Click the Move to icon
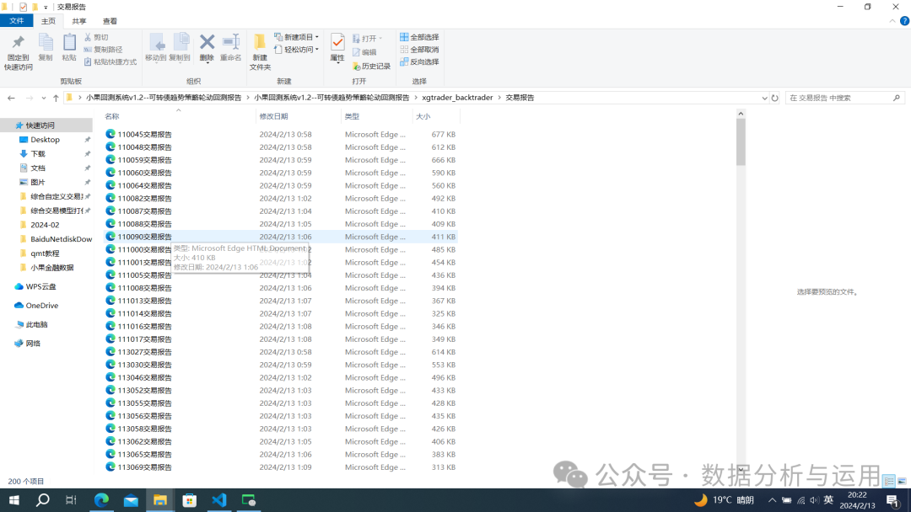 156,47
